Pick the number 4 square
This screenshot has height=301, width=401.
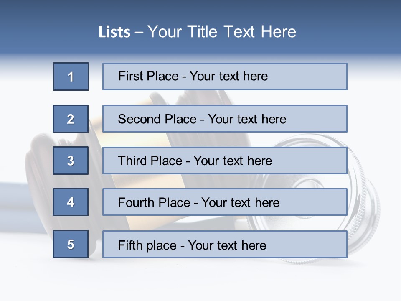coord(71,202)
